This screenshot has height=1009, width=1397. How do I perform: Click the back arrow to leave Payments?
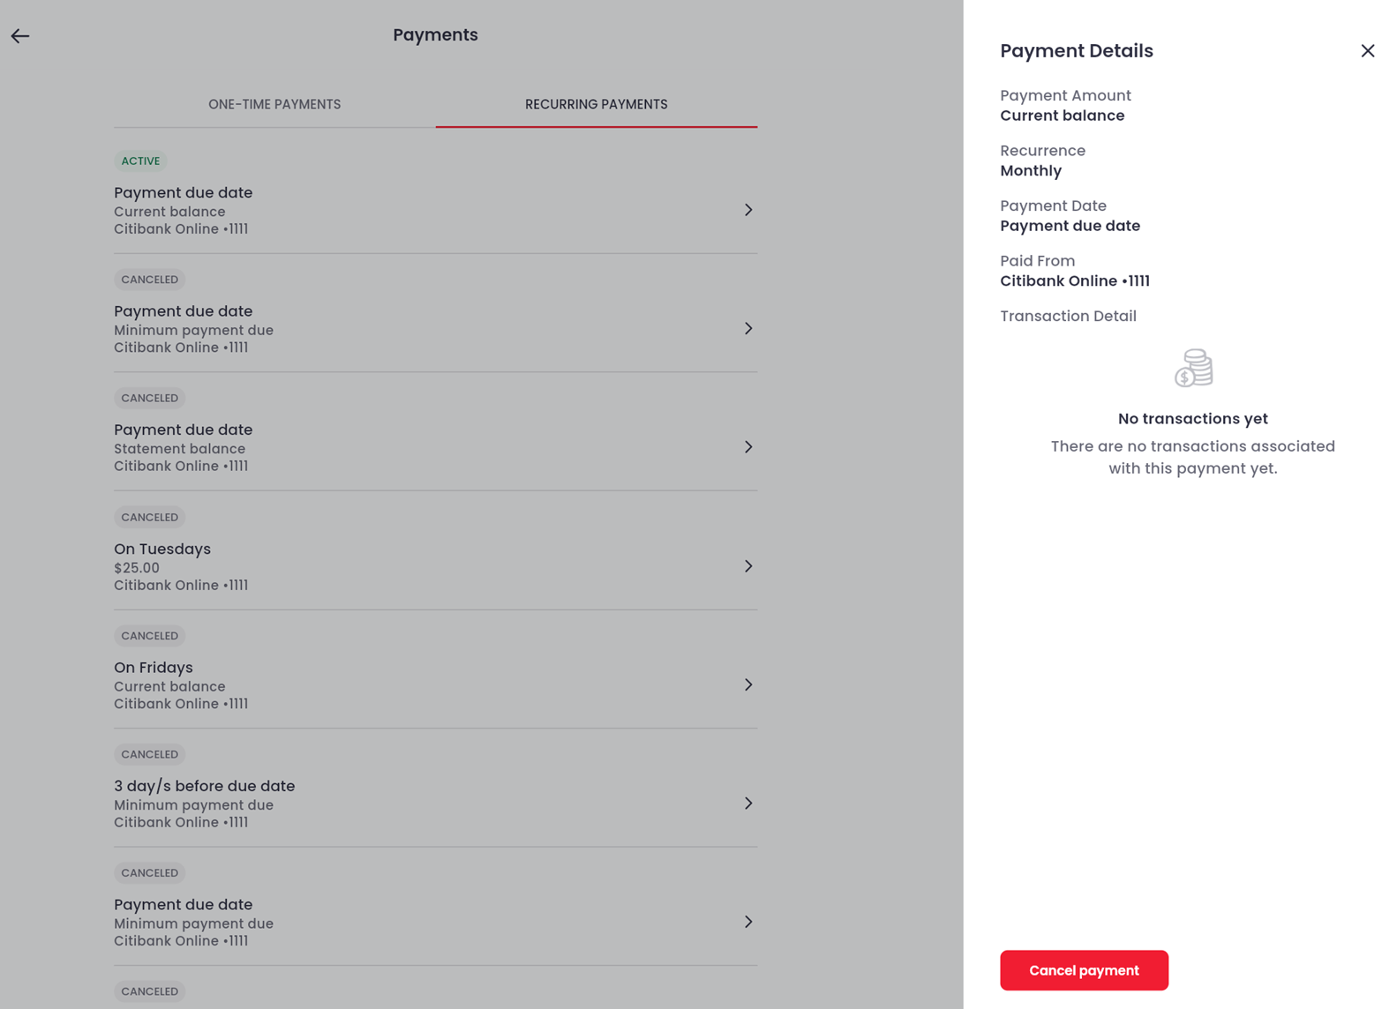(x=19, y=35)
